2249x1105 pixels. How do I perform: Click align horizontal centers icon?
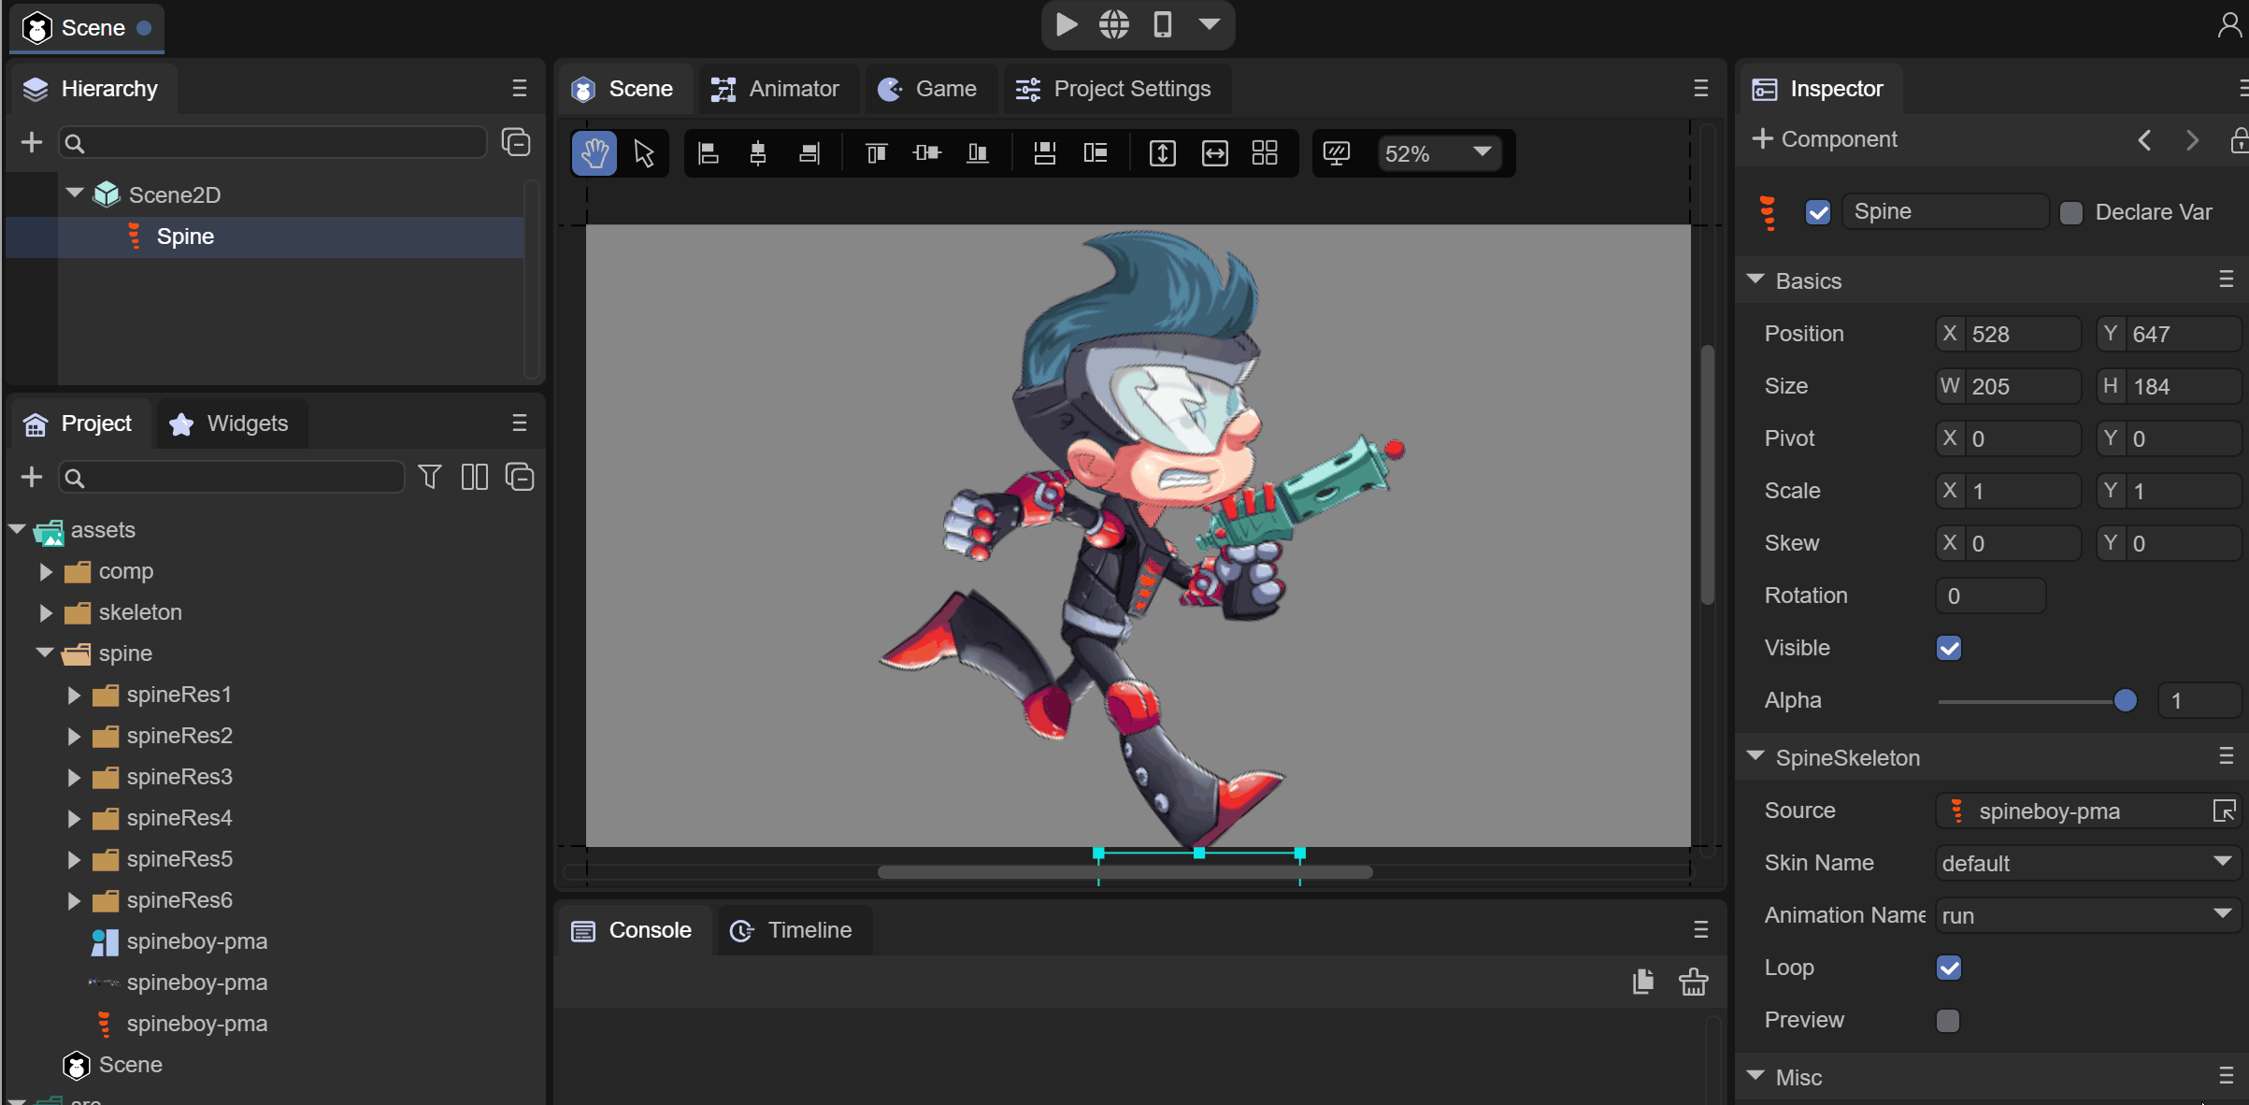[758, 153]
